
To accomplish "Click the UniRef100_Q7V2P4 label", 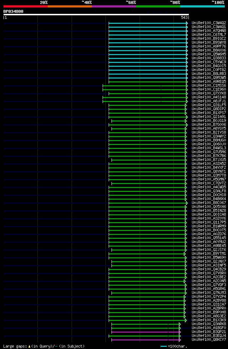I will click(209, 297).
